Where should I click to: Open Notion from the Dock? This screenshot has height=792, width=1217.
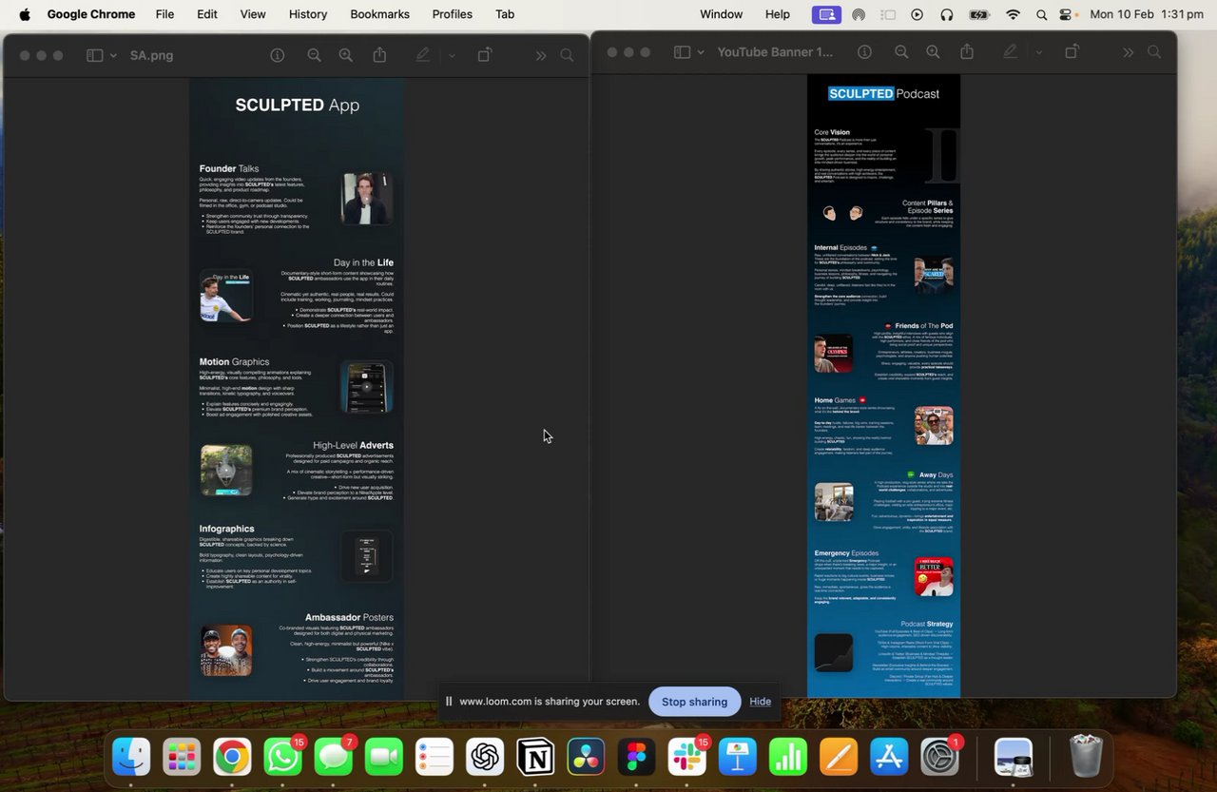535,757
